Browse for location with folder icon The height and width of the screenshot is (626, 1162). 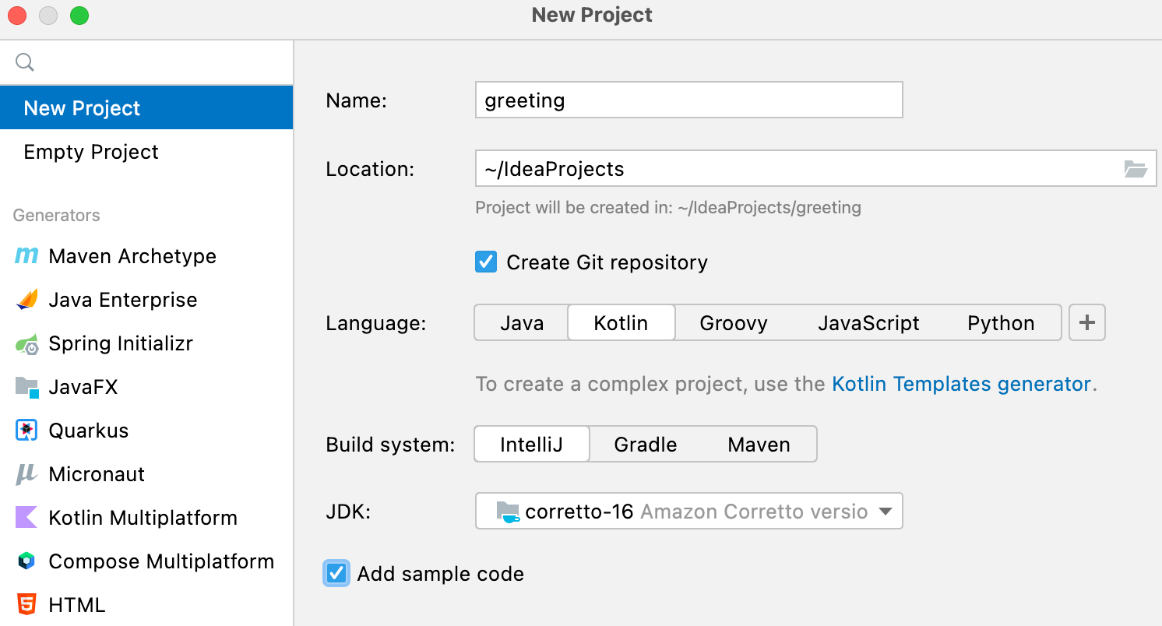[x=1136, y=169]
